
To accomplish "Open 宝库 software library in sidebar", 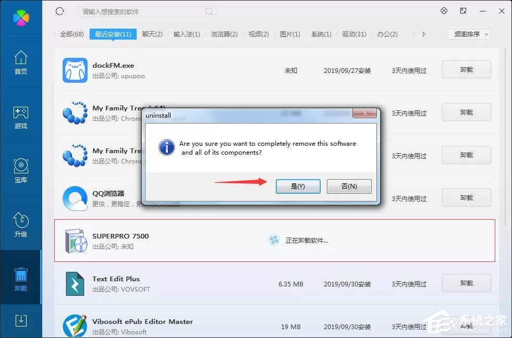I will coord(21,171).
